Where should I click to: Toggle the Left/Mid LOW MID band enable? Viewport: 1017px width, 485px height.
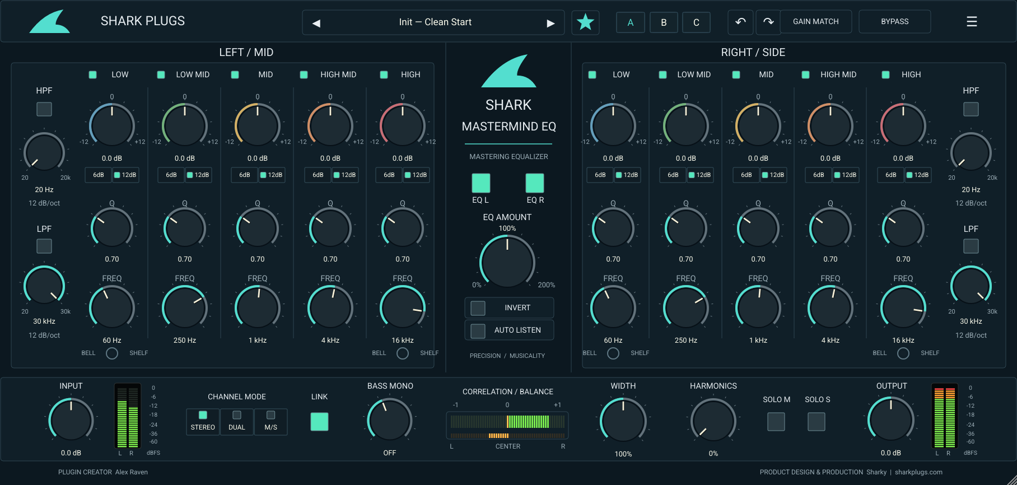(x=161, y=74)
